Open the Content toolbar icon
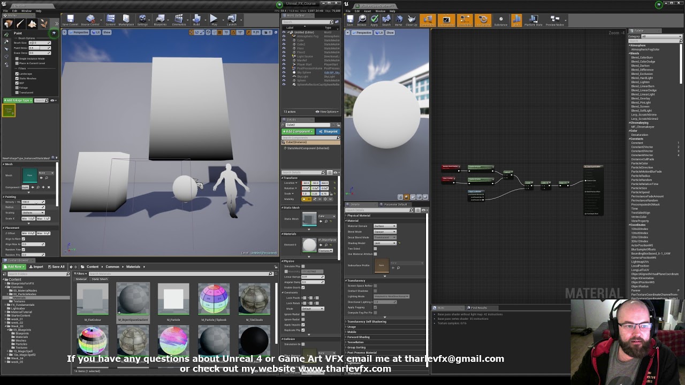The height and width of the screenshot is (385, 685). point(111,20)
